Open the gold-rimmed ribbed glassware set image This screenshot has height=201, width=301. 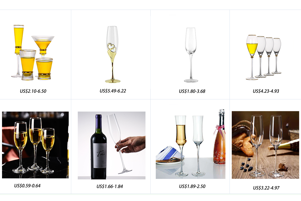tap(33, 52)
